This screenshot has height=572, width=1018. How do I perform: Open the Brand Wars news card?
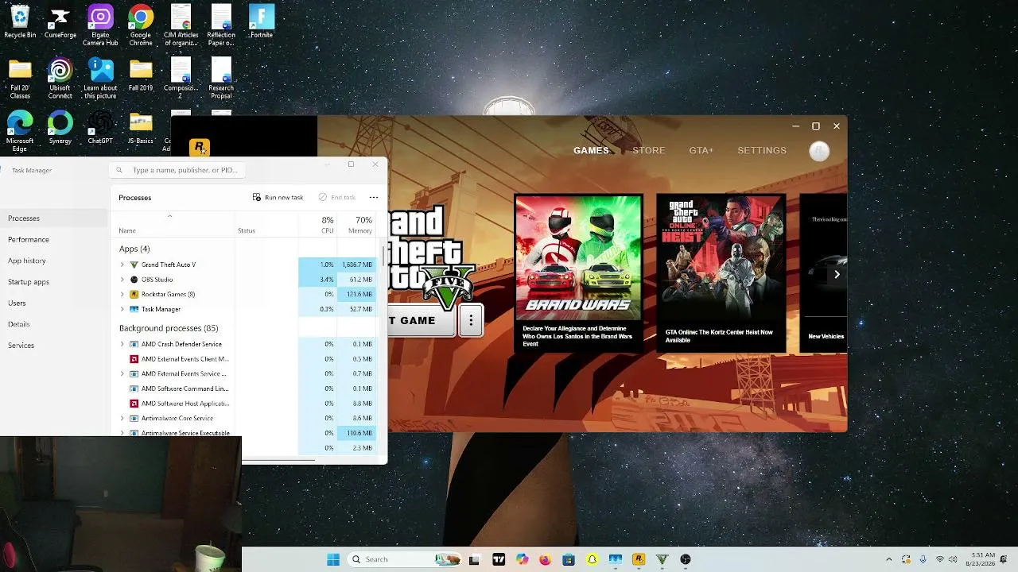coord(578,273)
